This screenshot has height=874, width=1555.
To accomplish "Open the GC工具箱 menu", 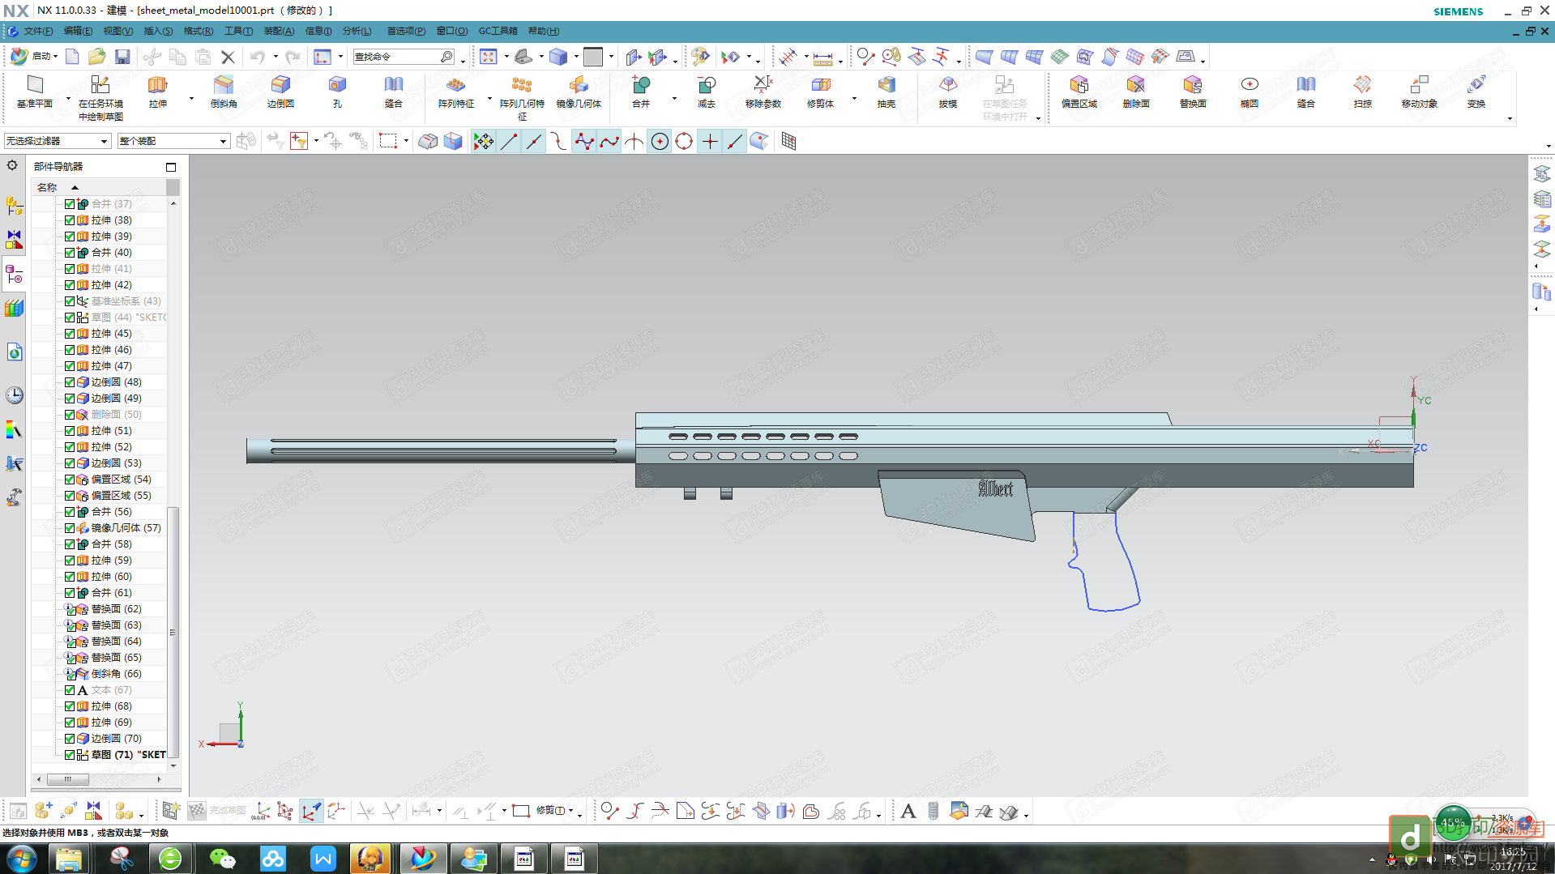I will click(x=498, y=31).
